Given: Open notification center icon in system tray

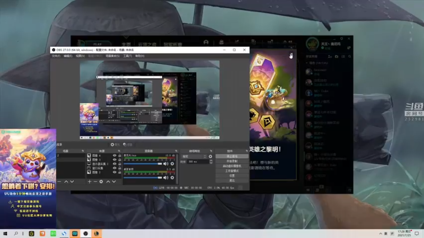Looking at the screenshot, I should [417, 233].
